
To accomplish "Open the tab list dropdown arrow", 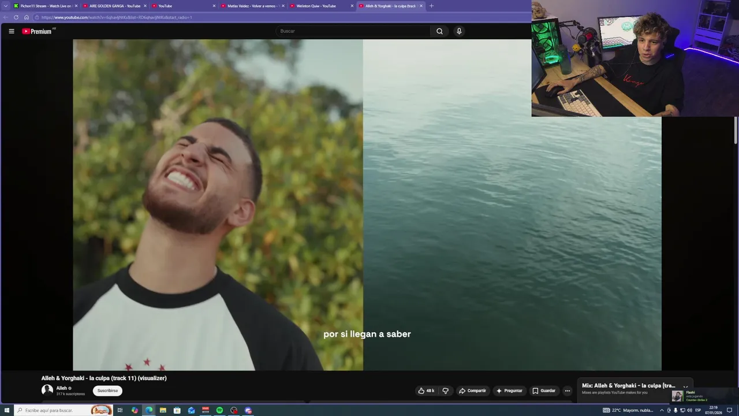I will [7, 6].
